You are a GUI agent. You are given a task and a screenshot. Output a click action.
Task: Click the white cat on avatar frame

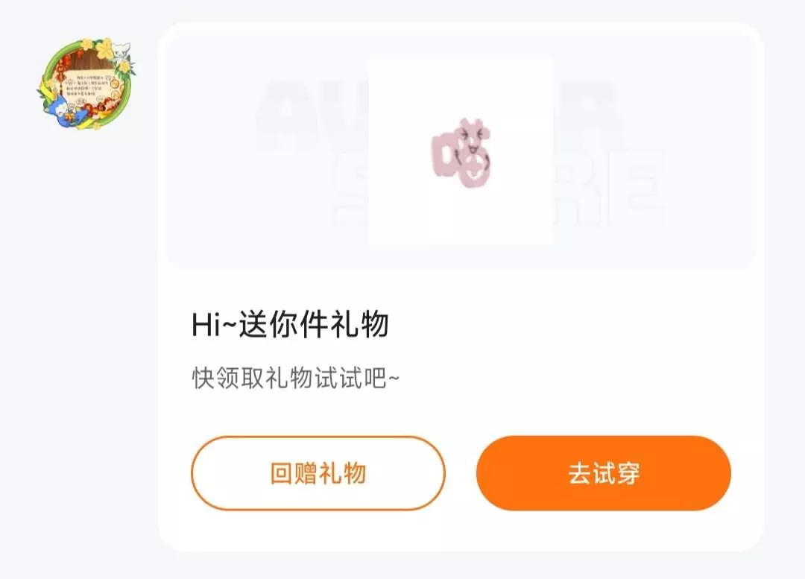click(x=121, y=51)
